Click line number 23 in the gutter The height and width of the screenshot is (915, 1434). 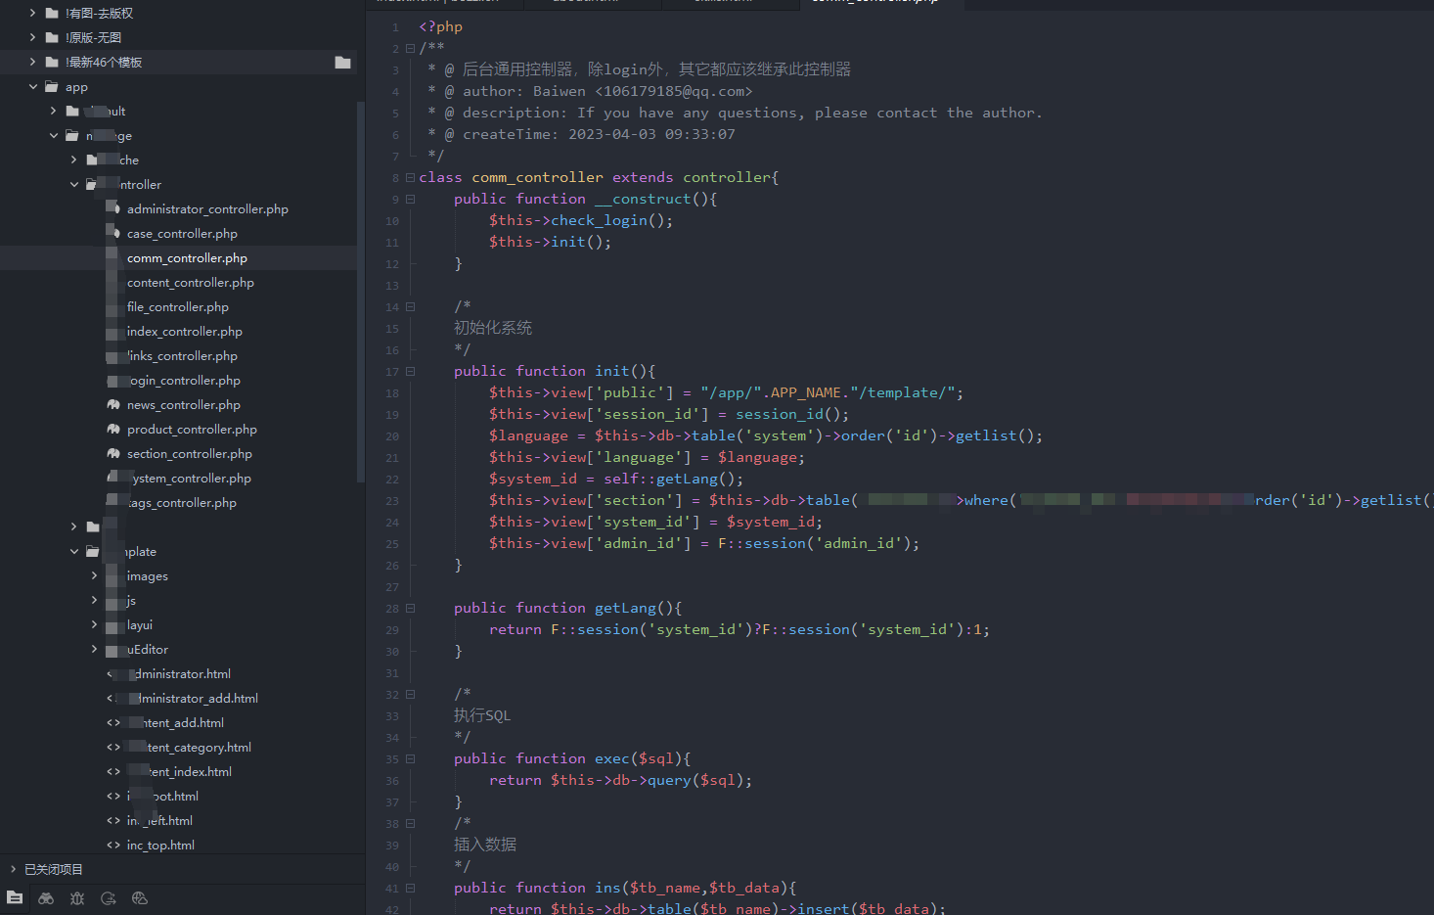[x=392, y=501]
